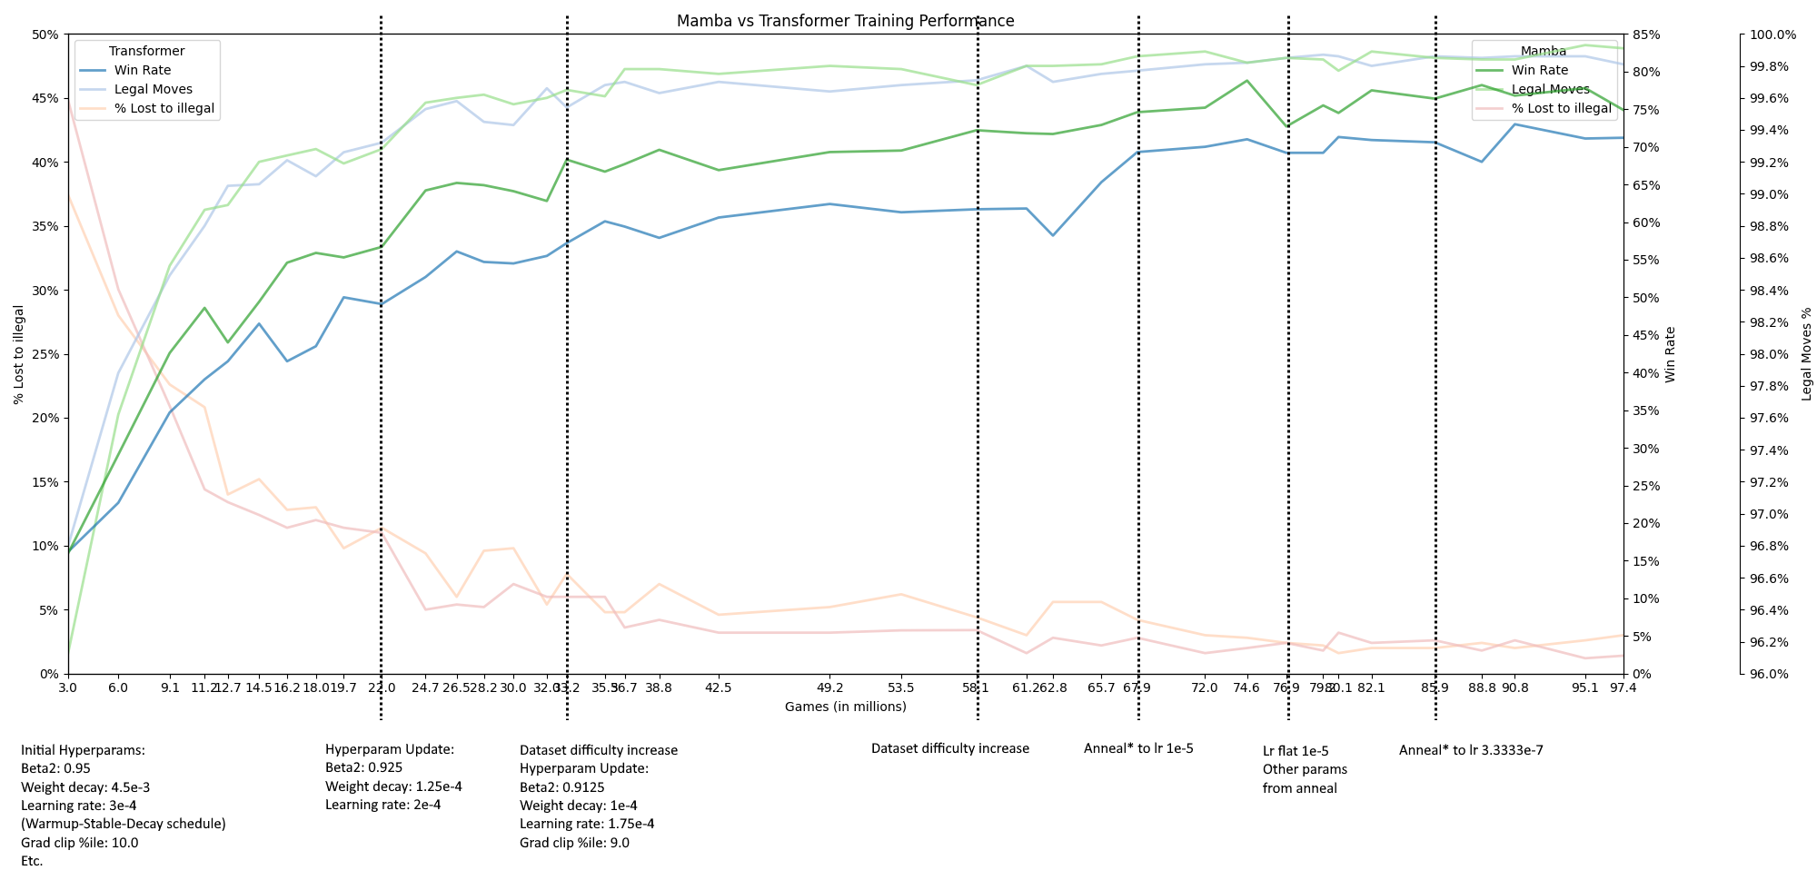Click the '97.4%' tick on the Legal Moves axis
Image resolution: width=1817 pixels, height=880 pixels.
(1768, 450)
